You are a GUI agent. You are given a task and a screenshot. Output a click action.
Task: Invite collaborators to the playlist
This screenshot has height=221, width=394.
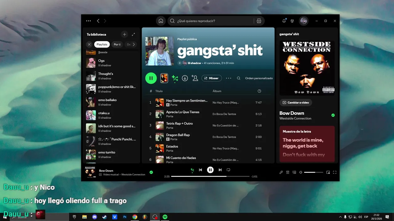click(x=195, y=78)
